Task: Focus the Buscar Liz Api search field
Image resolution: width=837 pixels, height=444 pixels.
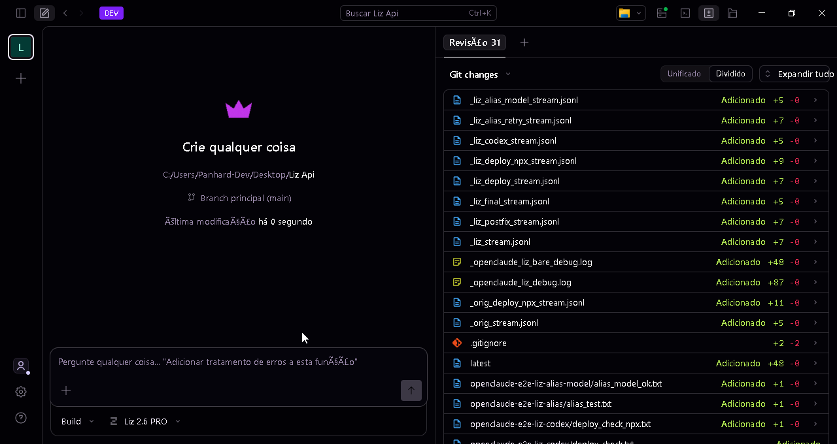Action: point(418,13)
